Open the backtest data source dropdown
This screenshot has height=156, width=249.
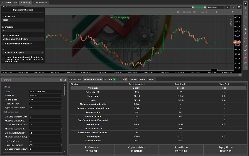(x=23, y=53)
